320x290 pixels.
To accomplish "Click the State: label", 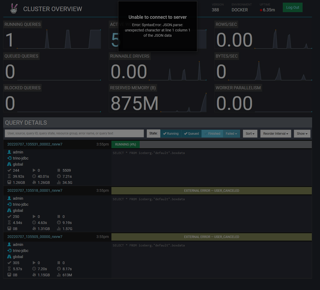I will click(x=153, y=133).
